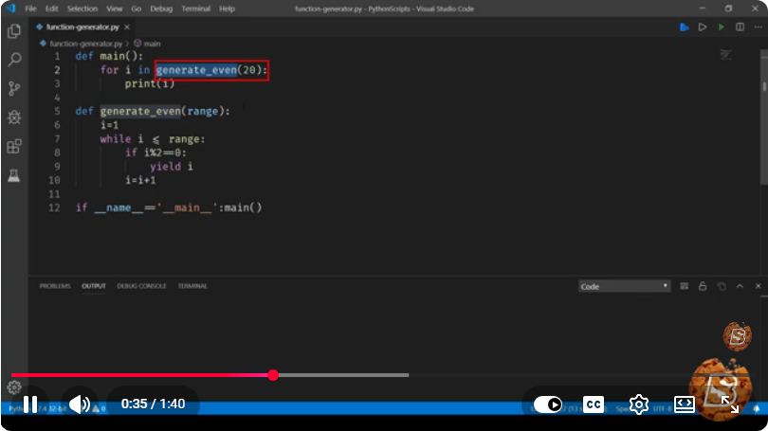
Task: Click the editor vertical scrollbar
Action: click(764, 117)
